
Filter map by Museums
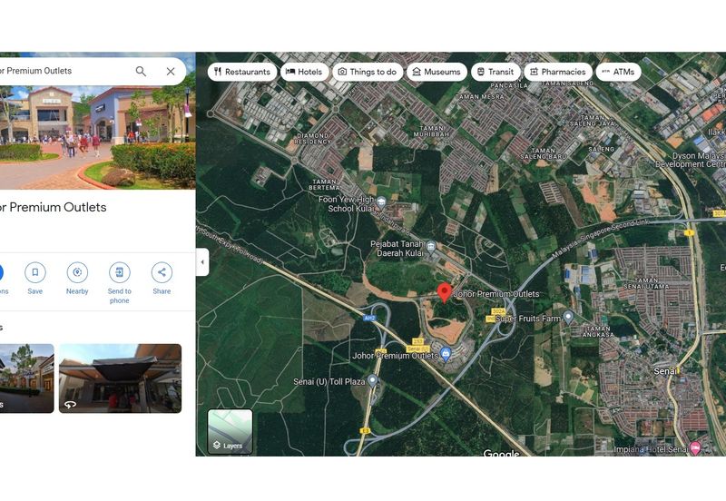(x=437, y=72)
